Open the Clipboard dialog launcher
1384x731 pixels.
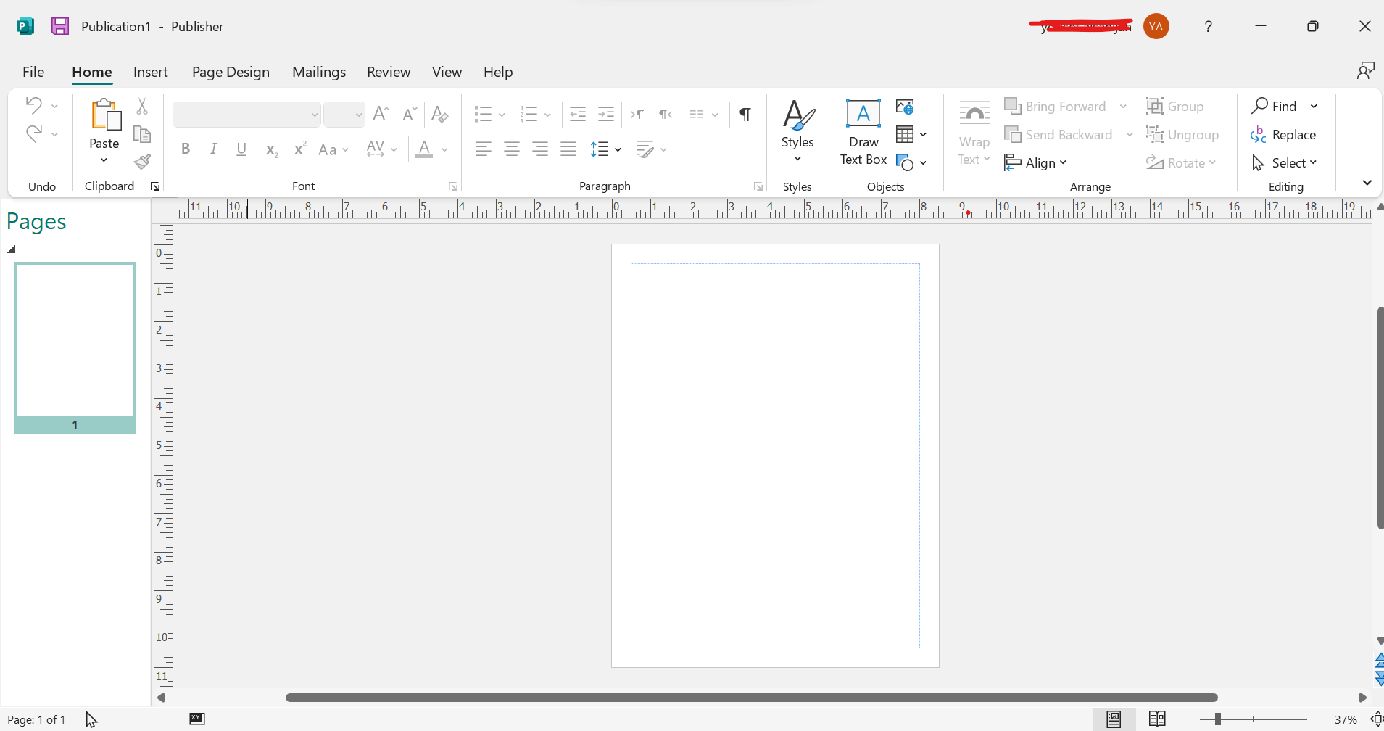click(155, 186)
